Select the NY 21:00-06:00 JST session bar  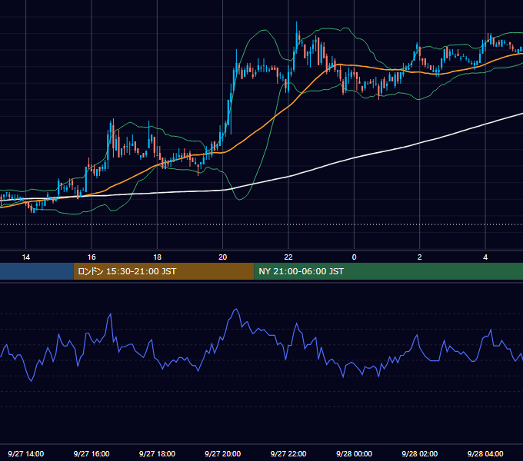click(388, 271)
